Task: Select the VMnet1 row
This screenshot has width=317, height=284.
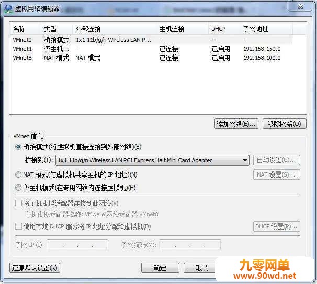Action: [152, 49]
